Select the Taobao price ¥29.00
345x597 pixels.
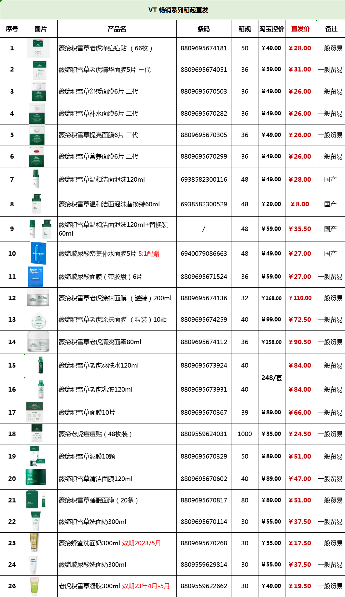(x=271, y=204)
